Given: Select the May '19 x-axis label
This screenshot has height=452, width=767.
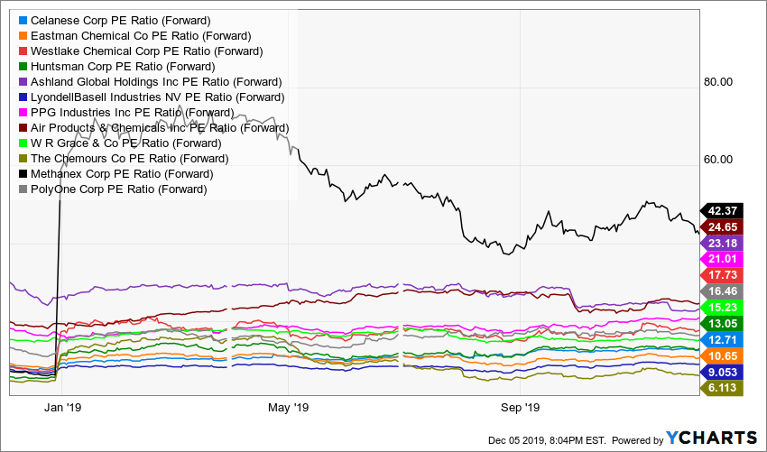Looking at the screenshot, I should coord(289,408).
